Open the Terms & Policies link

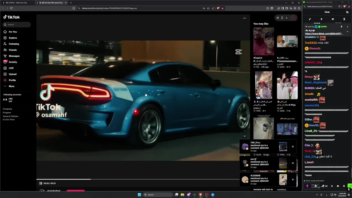[10, 116]
